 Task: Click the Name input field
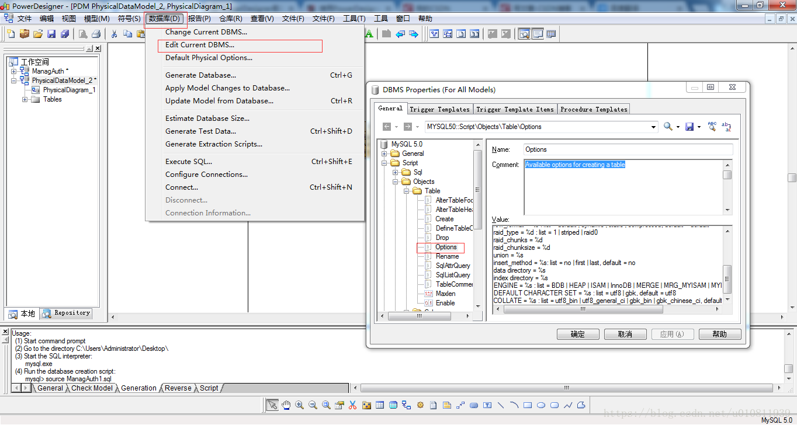click(628, 149)
